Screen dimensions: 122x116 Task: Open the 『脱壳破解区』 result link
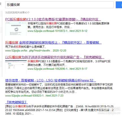(x=16, y=102)
